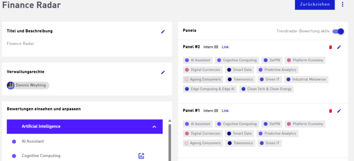Delete Panel #1 with trash icon
The image size is (354, 161).
[331, 111]
